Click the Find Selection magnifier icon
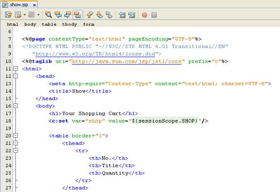280x192 pixels. (49, 15)
